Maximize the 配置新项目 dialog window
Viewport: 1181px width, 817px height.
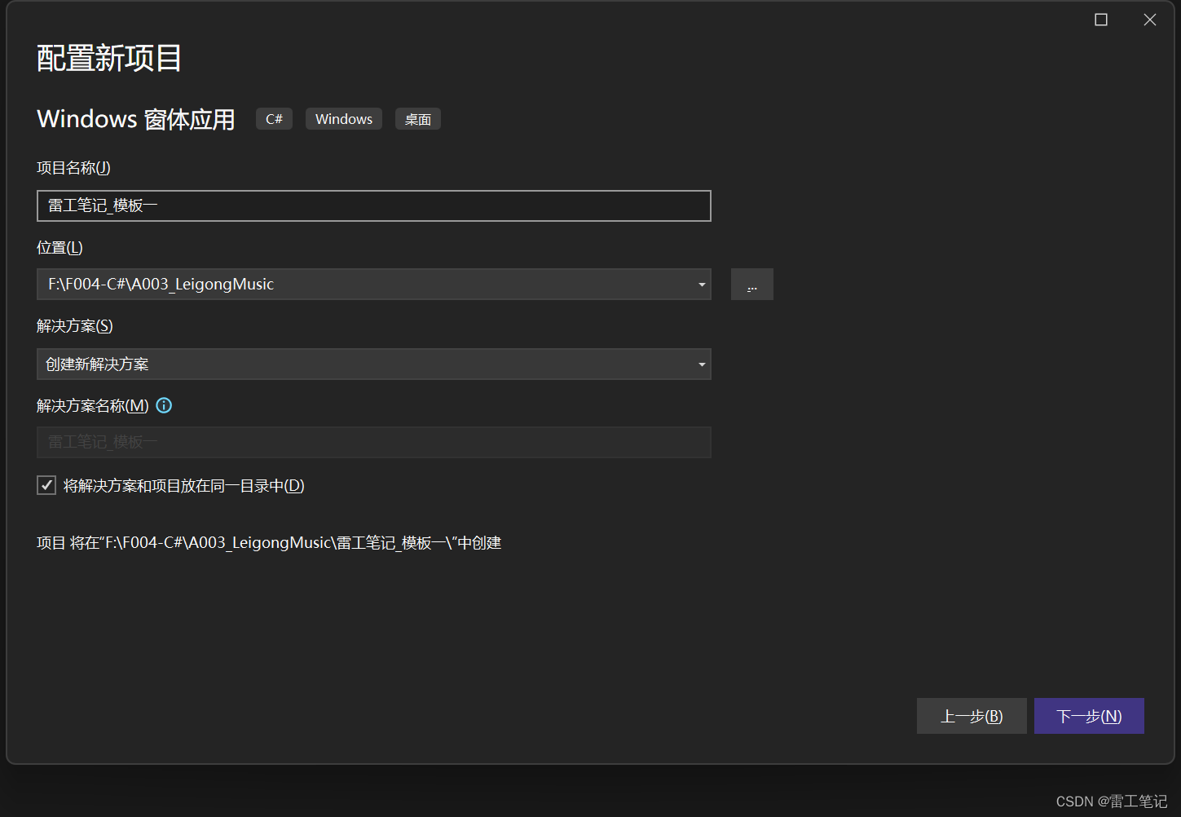point(1101,20)
